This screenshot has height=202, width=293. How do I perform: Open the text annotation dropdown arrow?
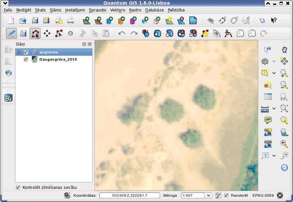(x=274, y=156)
